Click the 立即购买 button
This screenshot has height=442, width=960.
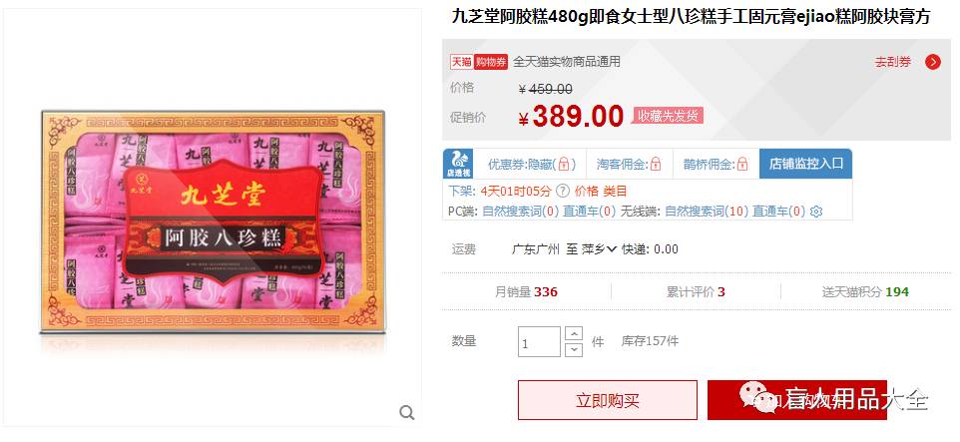[608, 400]
